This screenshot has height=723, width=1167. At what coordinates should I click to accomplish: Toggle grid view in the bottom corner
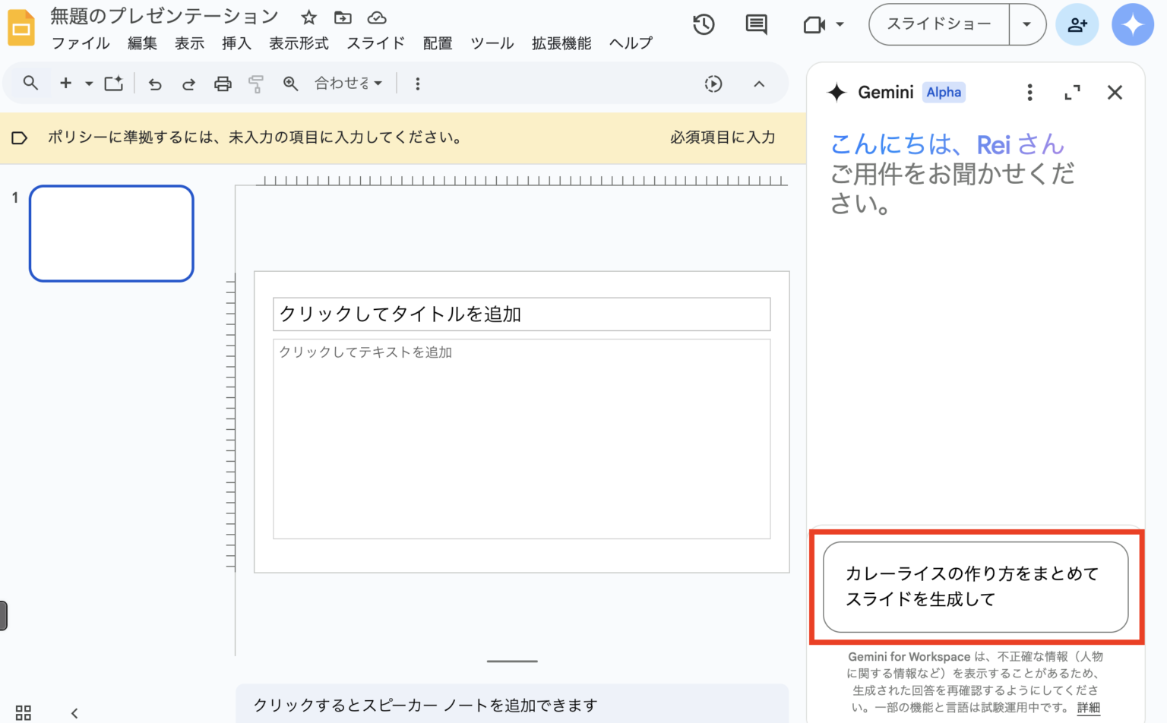tap(22, 712)
